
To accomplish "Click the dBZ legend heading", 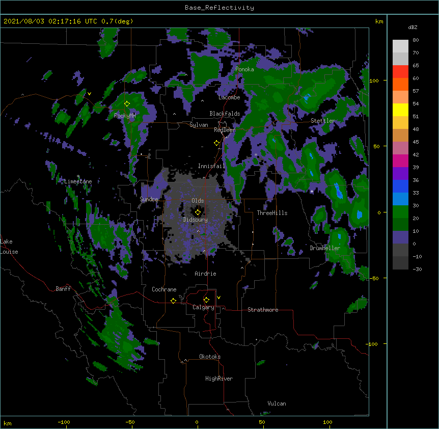I will pos(413,27).
